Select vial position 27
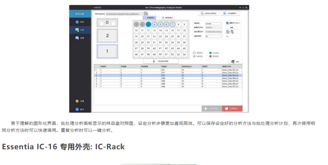The height and width of the screenshot is (165, 328). click(184, 36)
